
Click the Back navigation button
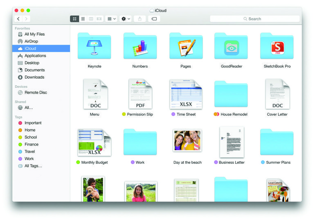18,19
